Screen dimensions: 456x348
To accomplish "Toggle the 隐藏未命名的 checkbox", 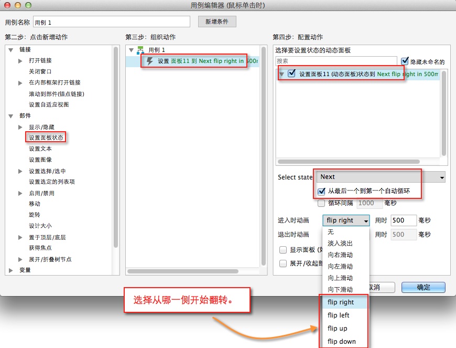I will (x=405, y=61).
